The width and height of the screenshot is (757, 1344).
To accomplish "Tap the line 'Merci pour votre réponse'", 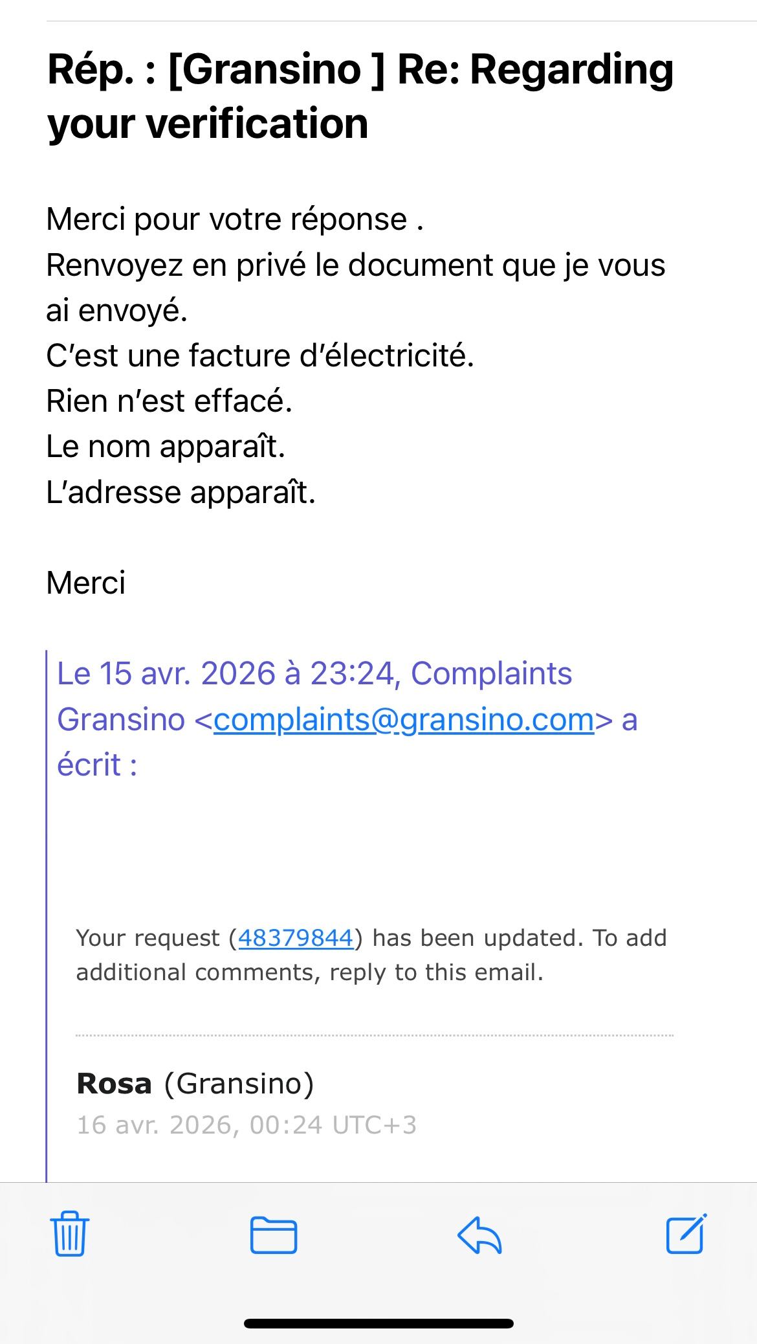I will pos(234,219).
